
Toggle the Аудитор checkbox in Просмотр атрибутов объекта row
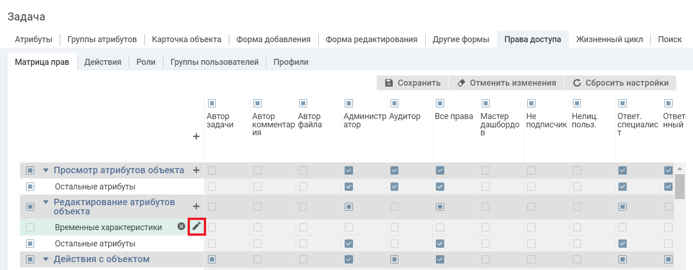pos(394,170)
